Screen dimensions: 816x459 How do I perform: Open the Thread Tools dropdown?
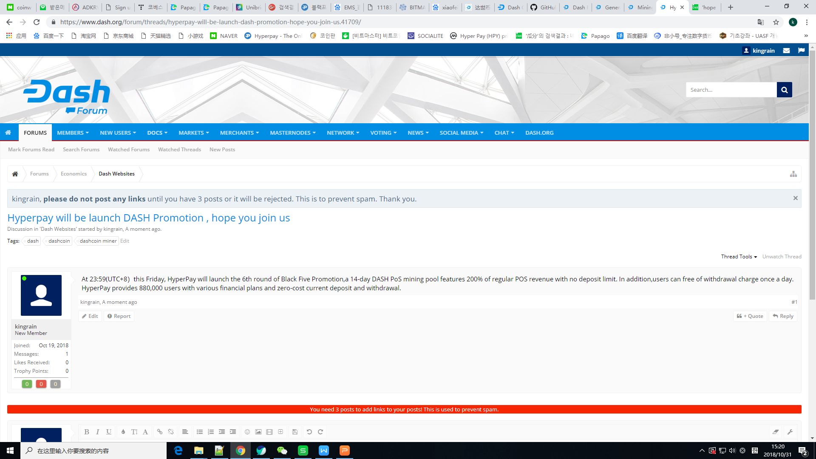(x=739, y=257)
